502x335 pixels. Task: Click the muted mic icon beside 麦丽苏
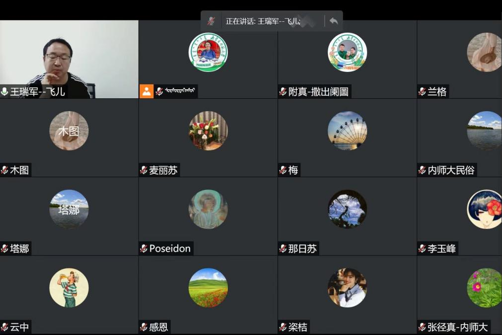click(x=144, y=170)
